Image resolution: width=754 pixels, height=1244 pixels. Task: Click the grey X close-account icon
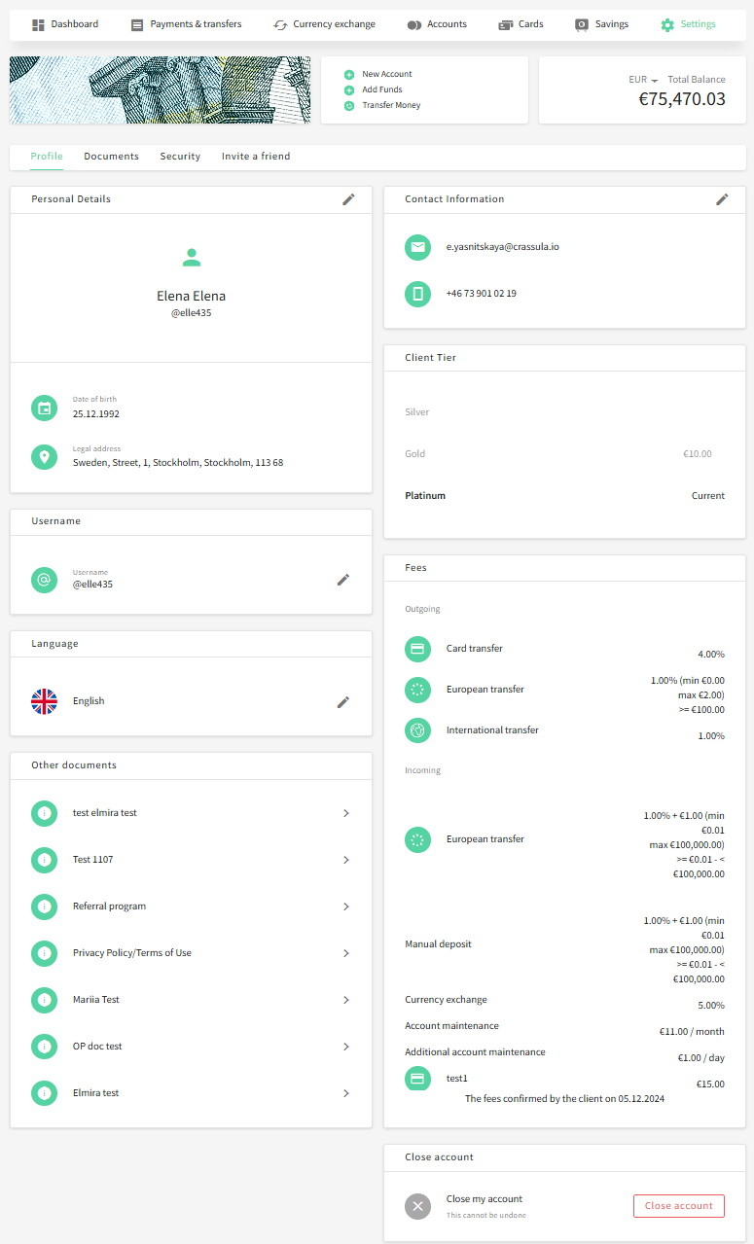coord(417,1206)
